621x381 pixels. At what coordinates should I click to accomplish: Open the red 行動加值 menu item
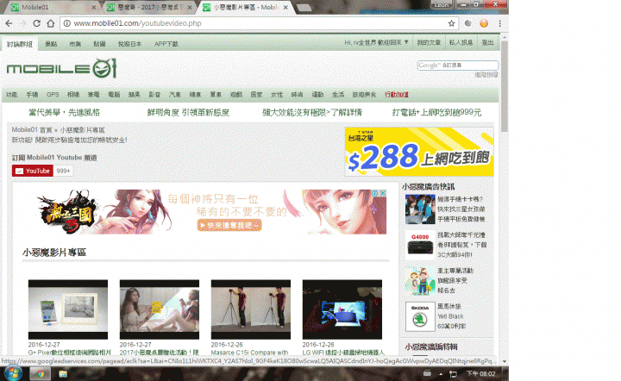[x=397, y=95]
